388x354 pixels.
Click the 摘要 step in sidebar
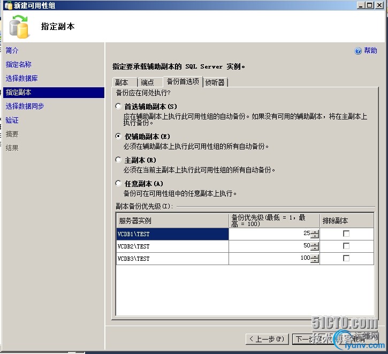[12, 134]
